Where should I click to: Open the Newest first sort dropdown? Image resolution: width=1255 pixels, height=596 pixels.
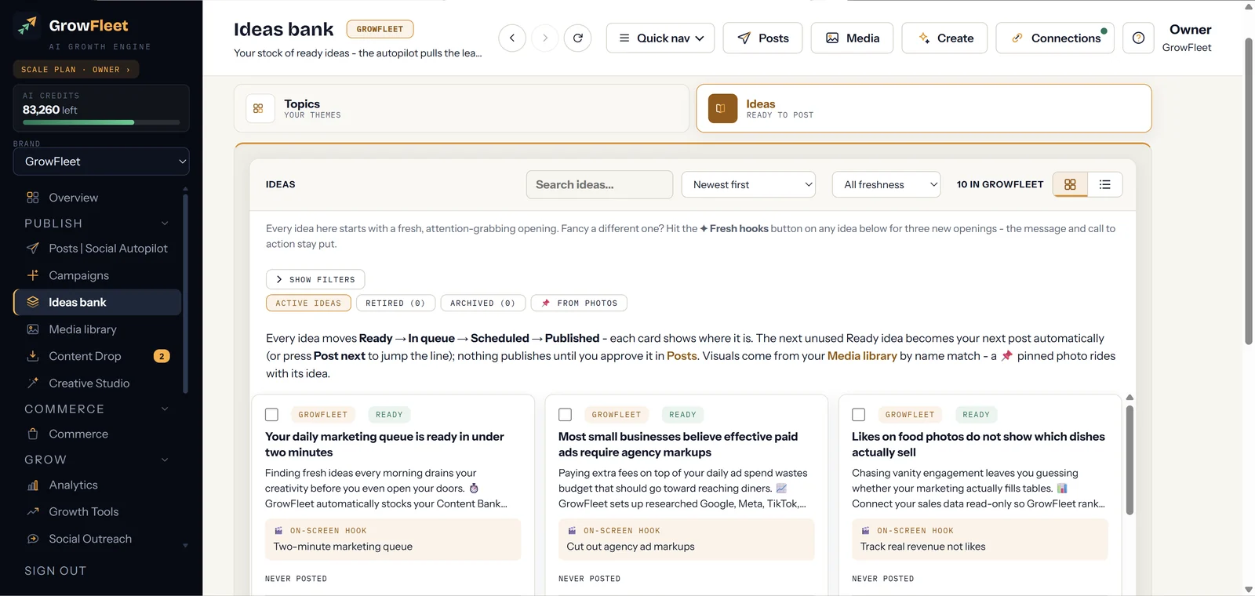748,184
